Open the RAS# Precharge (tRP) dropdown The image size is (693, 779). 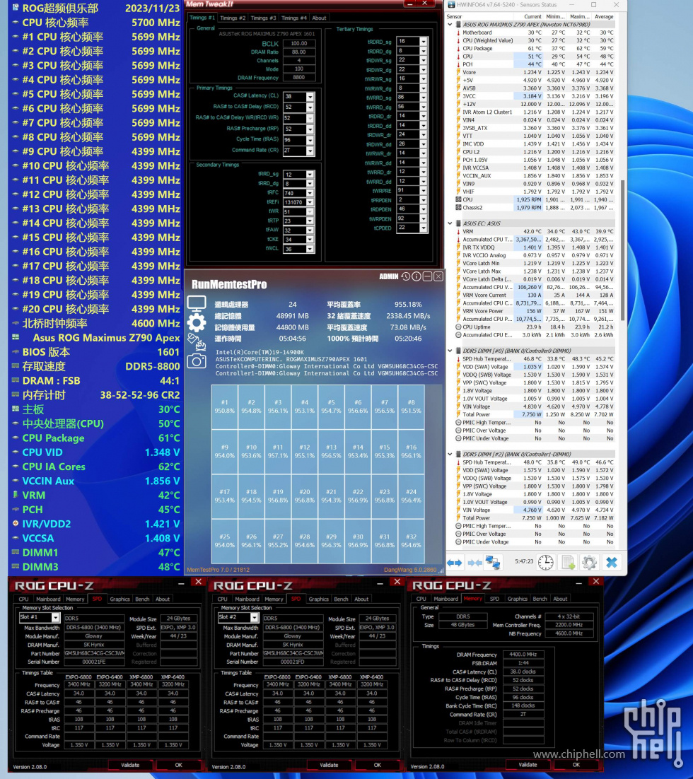point(310,129)
